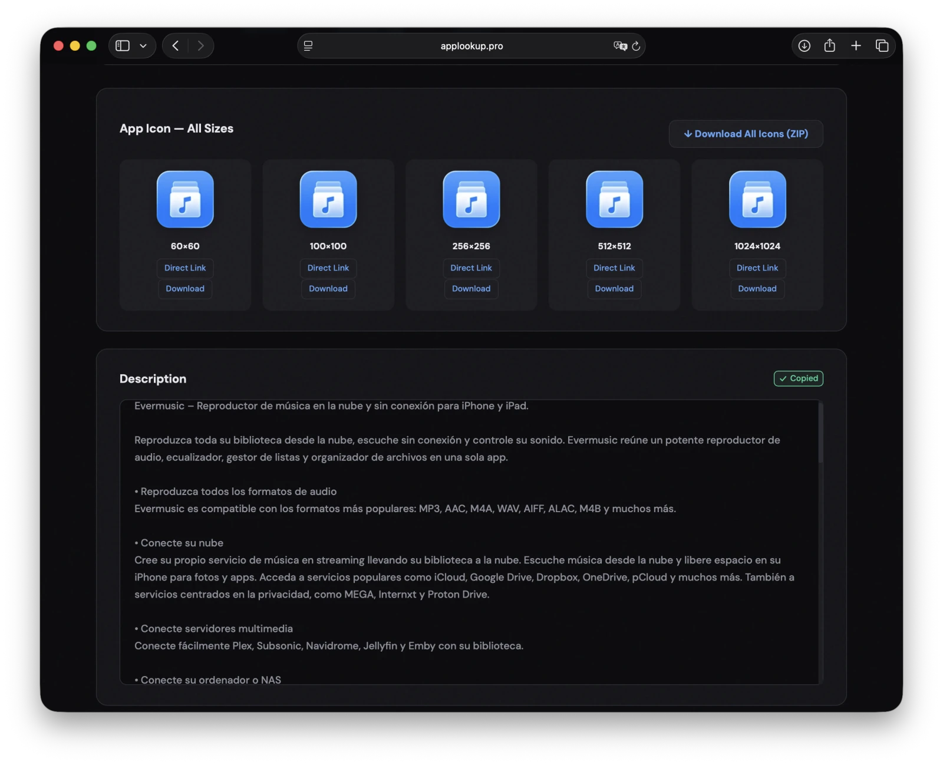Click the 'App Icon — All Sizes' heading
The width and height of the screenshot is (943, 765).
pyautogui.click(x=176, y=128)
